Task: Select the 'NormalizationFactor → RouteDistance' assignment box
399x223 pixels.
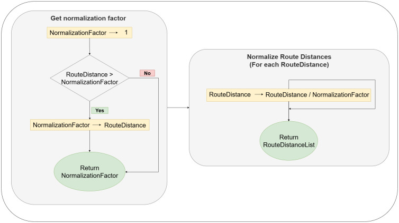Action: 89,125
